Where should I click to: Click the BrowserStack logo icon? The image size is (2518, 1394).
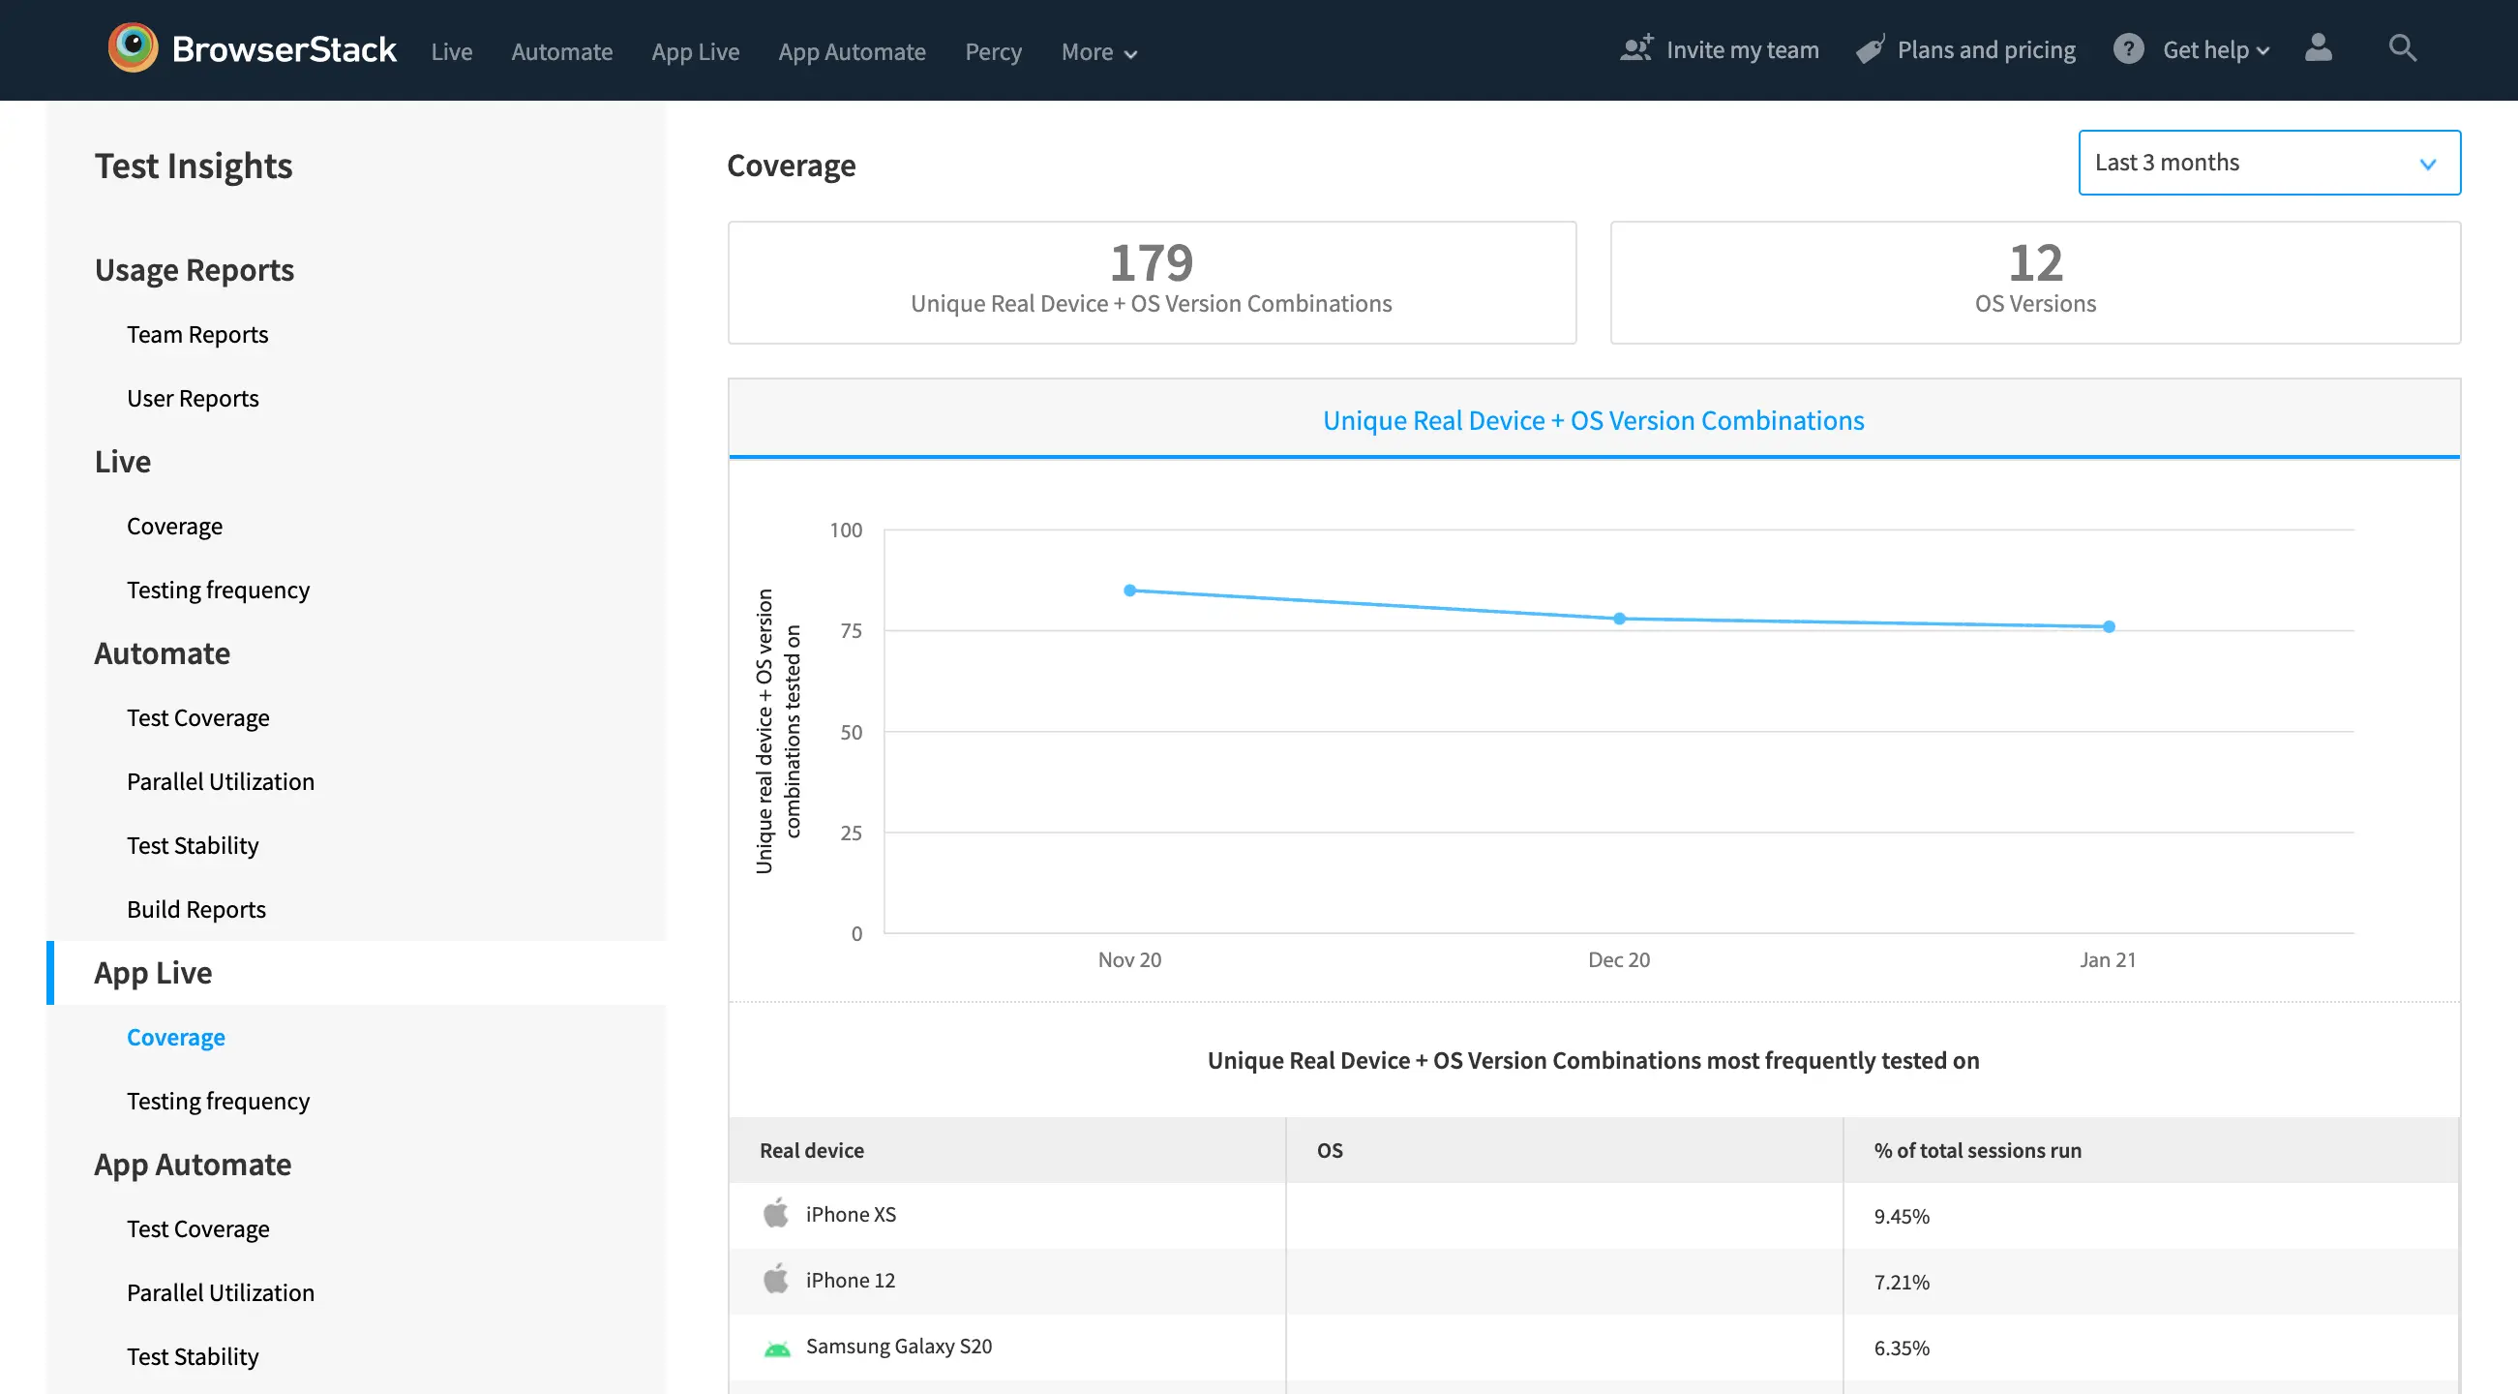pyautogui.click(x=133, y=47)
